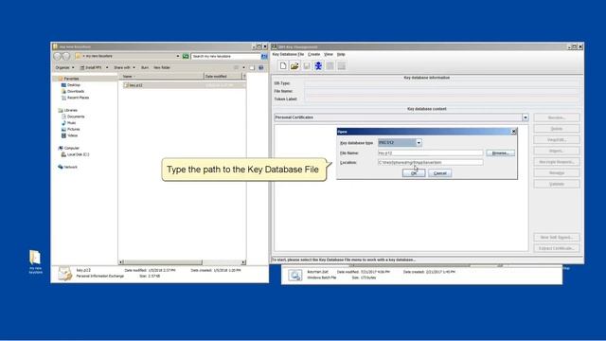
Task: Click the New key database toolbar icon
Action: point(283,65)
